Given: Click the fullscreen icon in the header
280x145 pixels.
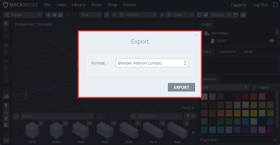Looking at the screenshot, I should click(x=275, y=5).
